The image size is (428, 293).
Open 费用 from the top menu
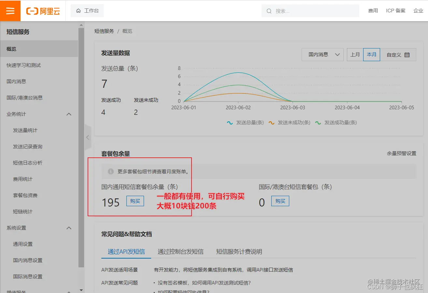(x=372, y=10)
